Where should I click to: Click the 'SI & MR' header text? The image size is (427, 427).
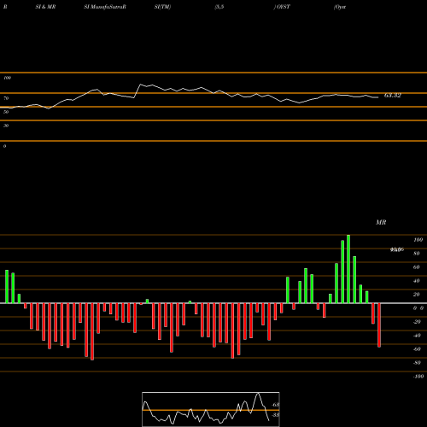[45, 7]
